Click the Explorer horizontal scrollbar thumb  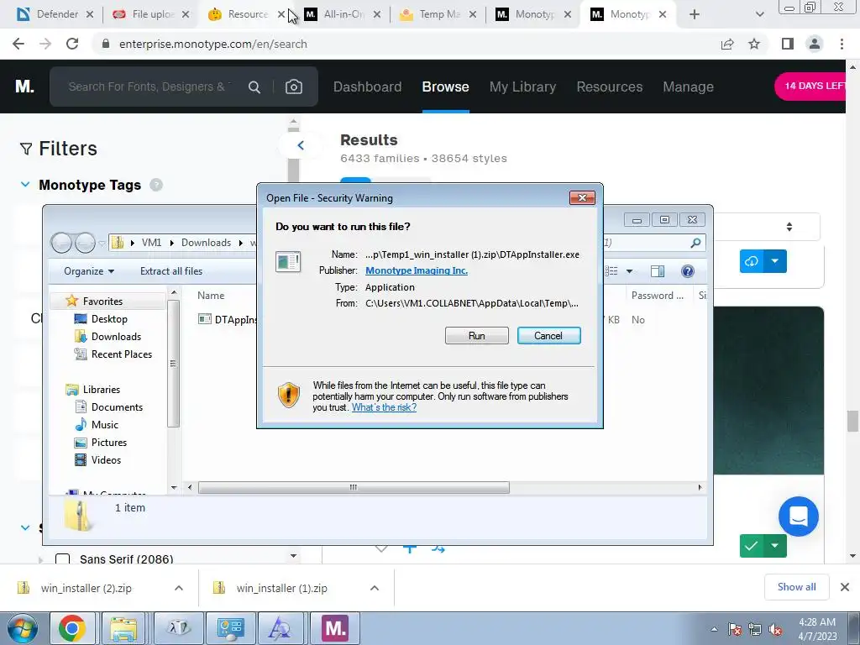click(x=354, y=487)
